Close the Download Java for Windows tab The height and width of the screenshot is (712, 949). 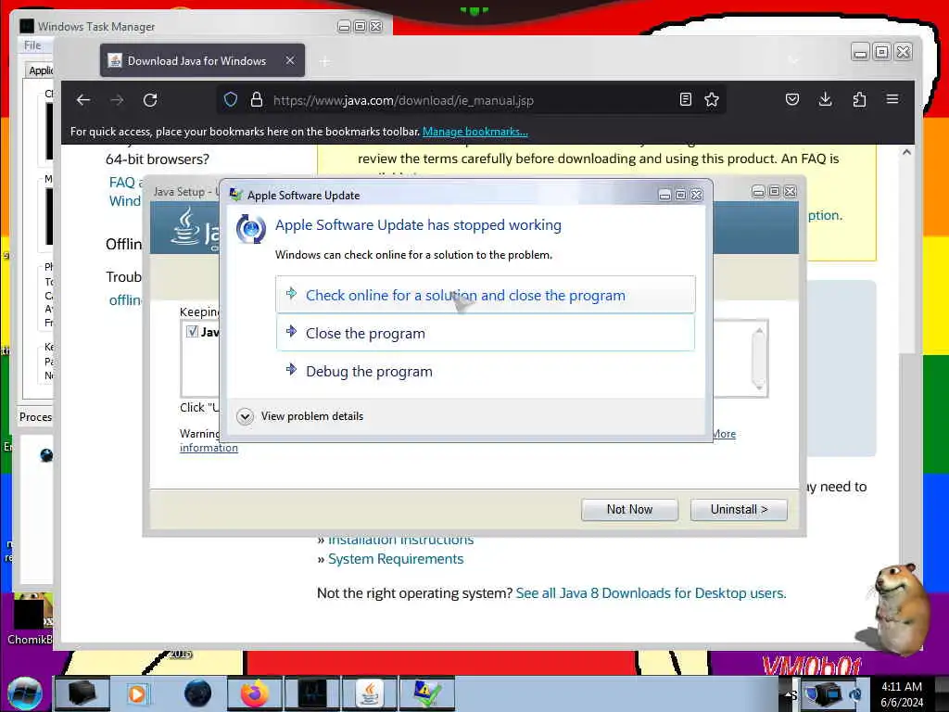click(x=290, y=60)
